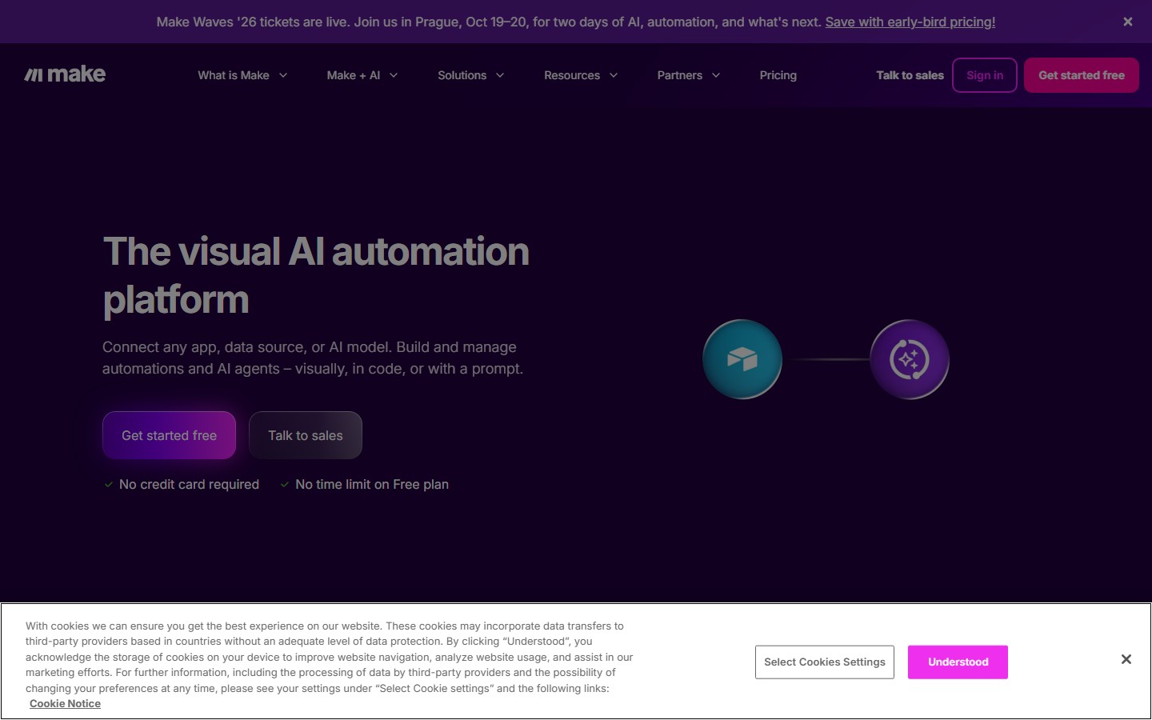Click the No time limit checkmark icon

(x=285, y=484)
